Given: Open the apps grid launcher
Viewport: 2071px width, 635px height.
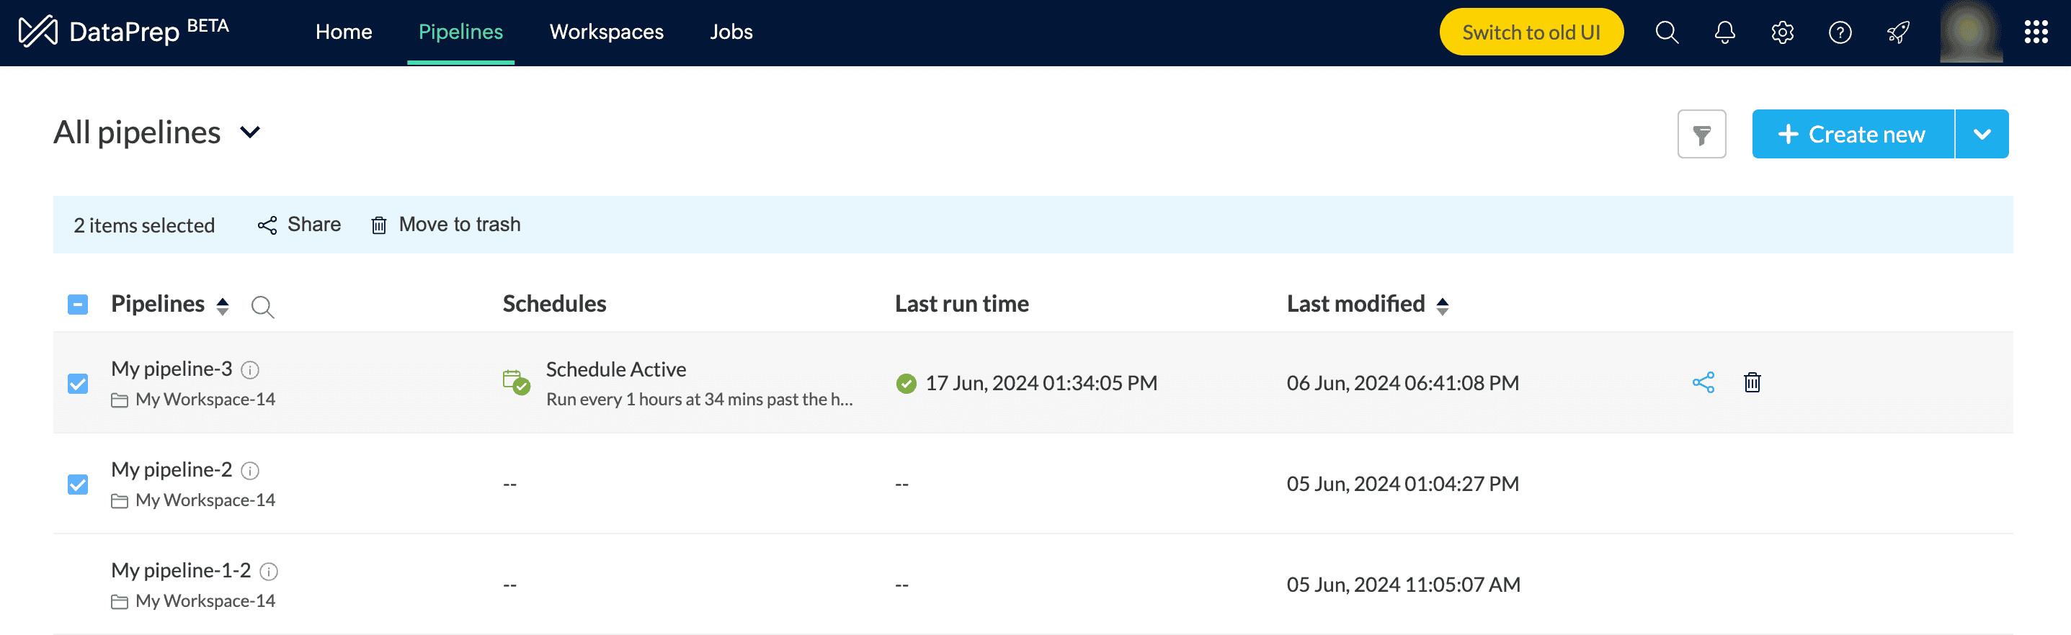Looking at the screenshot, I should pos(2036,32).
